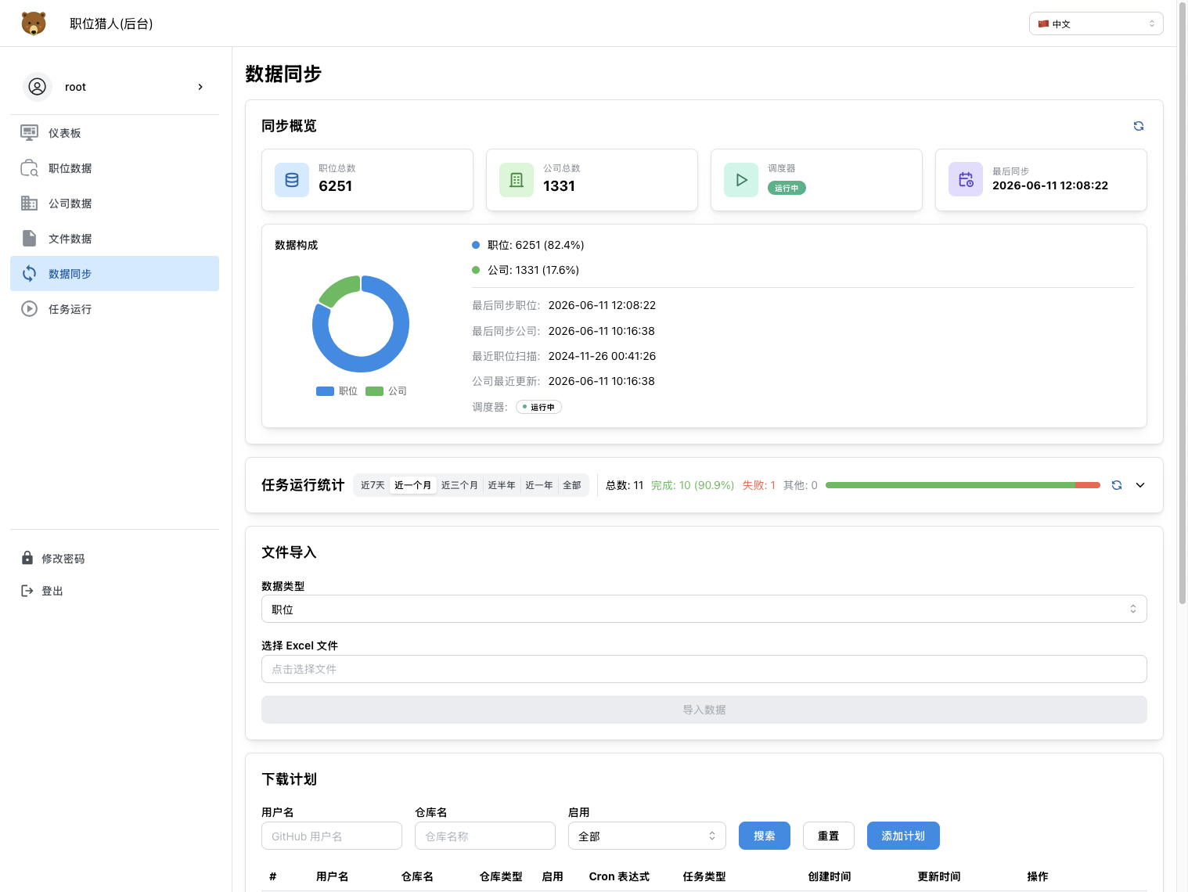1188x892 pixels.
Task: Go to 职位数据 page
Action: [114, 168]
